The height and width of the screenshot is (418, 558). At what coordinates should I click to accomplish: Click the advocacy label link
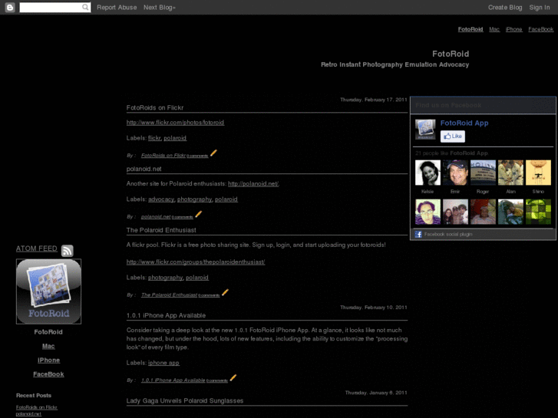pos(161,199)
